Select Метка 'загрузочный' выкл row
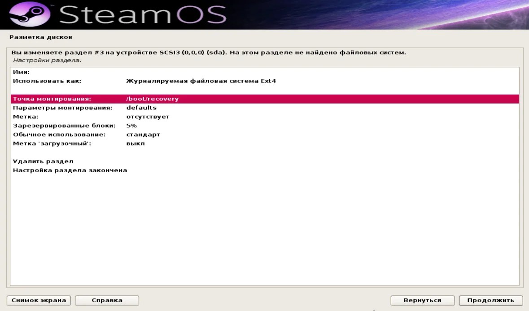529x311 pixels. point(265,143)
